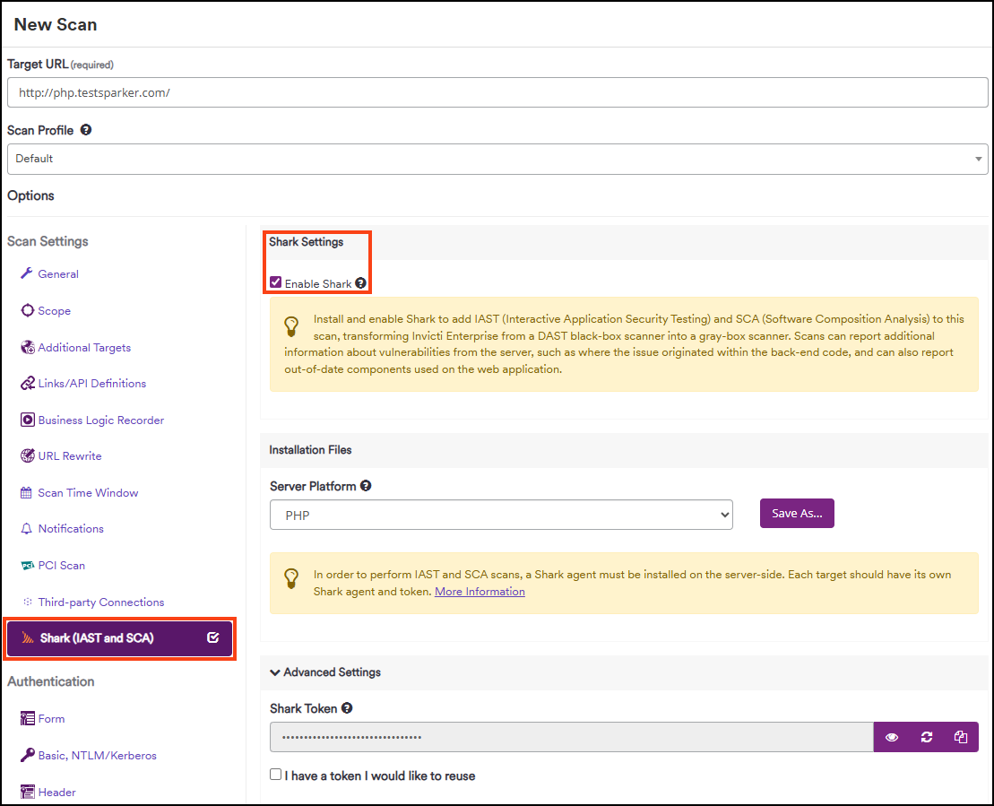Click the PCI Scan icon in sidebar
994x806 pixels.
click(28, 566)
